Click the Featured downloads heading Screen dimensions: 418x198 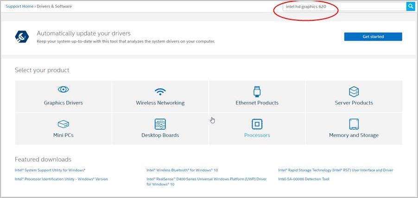[x=43, y=160]
